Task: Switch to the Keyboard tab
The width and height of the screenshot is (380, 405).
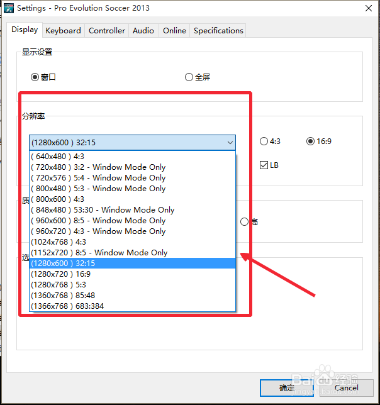Action: (63, 30)
